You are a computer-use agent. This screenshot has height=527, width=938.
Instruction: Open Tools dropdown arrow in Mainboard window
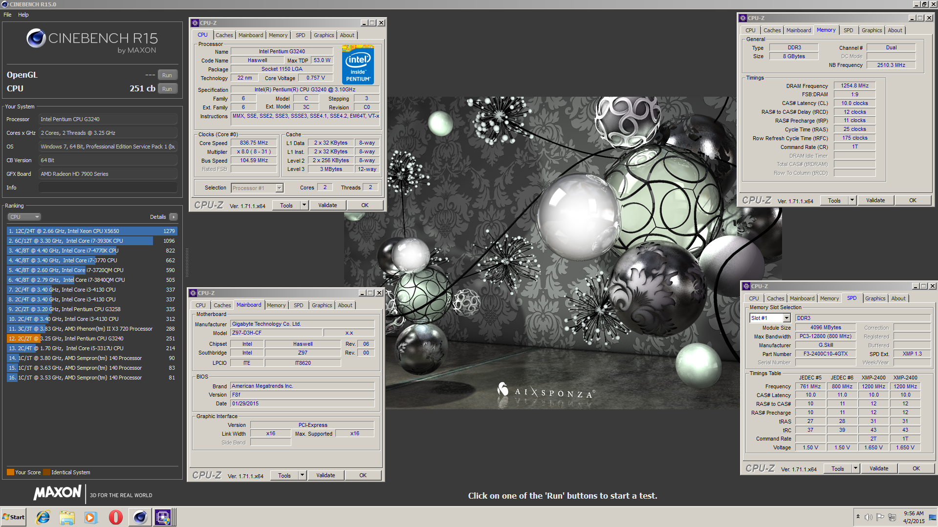[x=302, y=475]
